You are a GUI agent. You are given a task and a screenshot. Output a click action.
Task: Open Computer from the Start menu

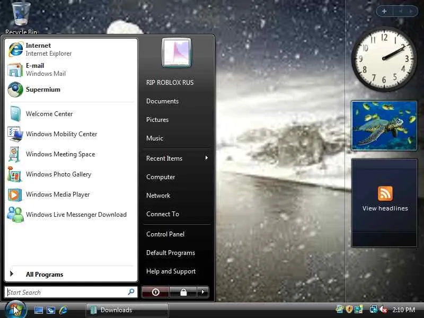pyautogui.click(x=161, y=177)
